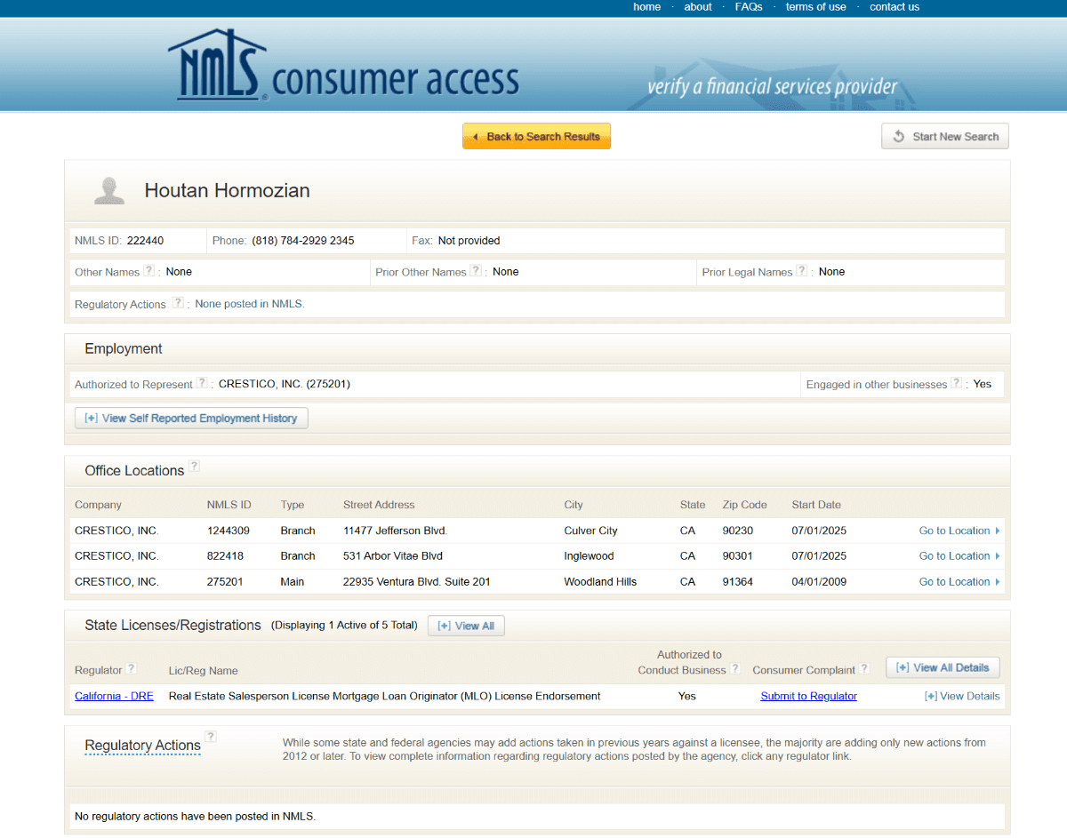The height and width of the screenshot is (838, 1067).
Task: Click help icon beside Consumer Complaint column
Action: [864, 669]
